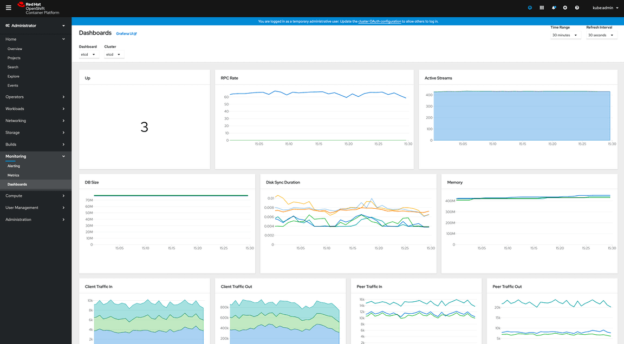Open the Search page

[13, 67]
